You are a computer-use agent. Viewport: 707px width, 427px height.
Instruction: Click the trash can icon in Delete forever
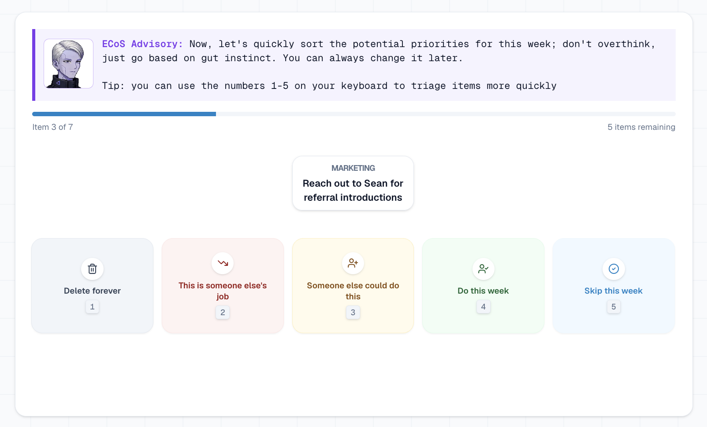[92, 269]
